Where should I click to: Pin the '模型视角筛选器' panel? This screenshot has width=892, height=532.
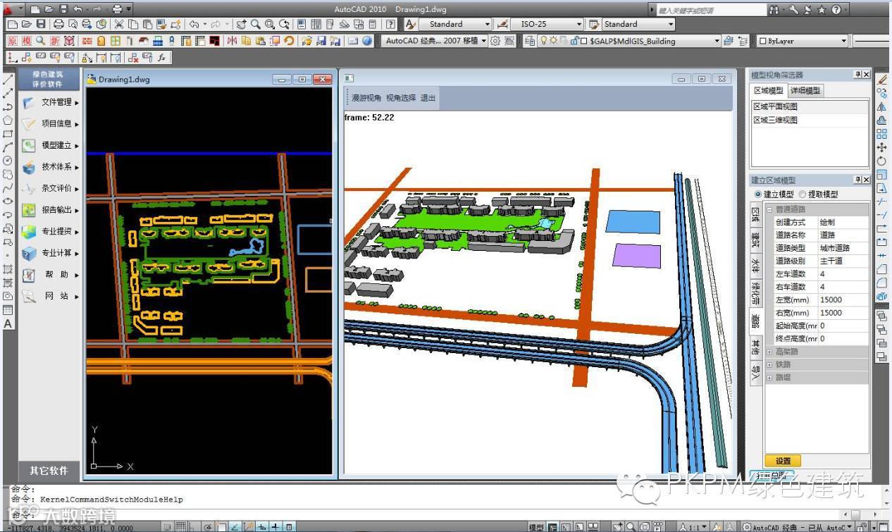click(x=857, y=75)
